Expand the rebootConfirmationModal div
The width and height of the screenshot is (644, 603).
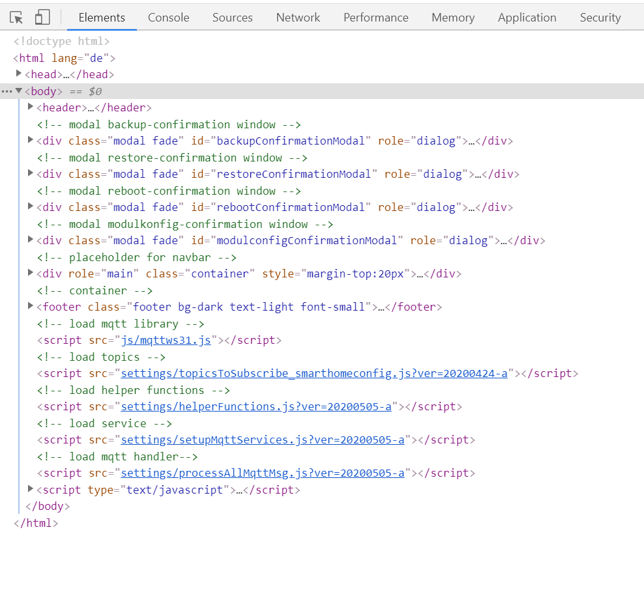tap(30, 206)
